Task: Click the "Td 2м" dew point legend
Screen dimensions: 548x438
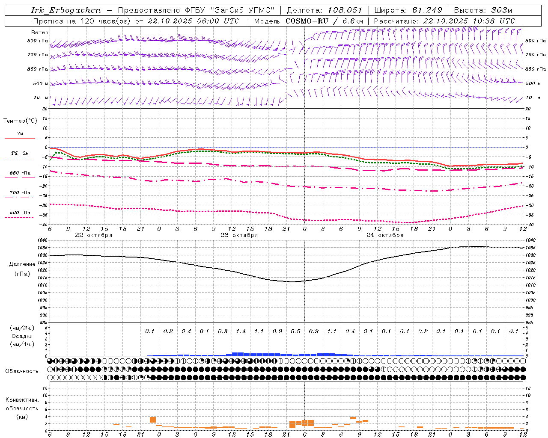Action: click(20, 153)
